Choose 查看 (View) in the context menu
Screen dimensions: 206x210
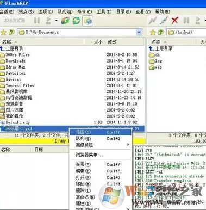(x=101, y=165)
